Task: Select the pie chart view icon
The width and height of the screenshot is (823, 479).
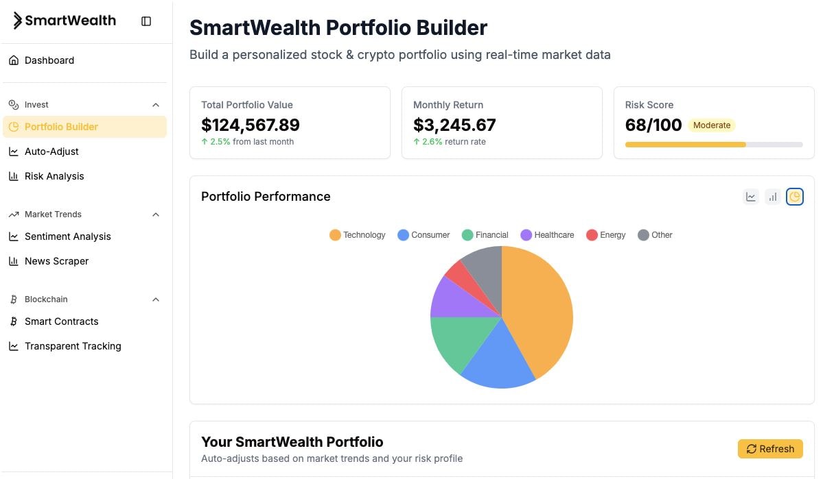Action: pyautogui.click(x=795, y=197)
